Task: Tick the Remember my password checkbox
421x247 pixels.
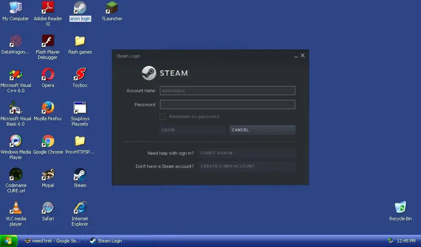Action: pos(162,117)
